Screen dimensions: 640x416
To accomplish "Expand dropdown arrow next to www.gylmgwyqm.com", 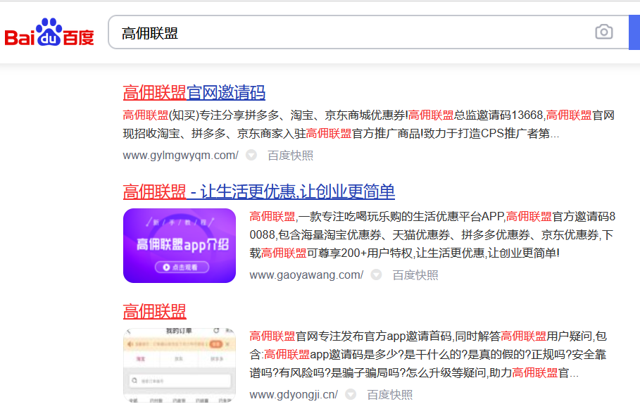I will [x=251, y=155].
